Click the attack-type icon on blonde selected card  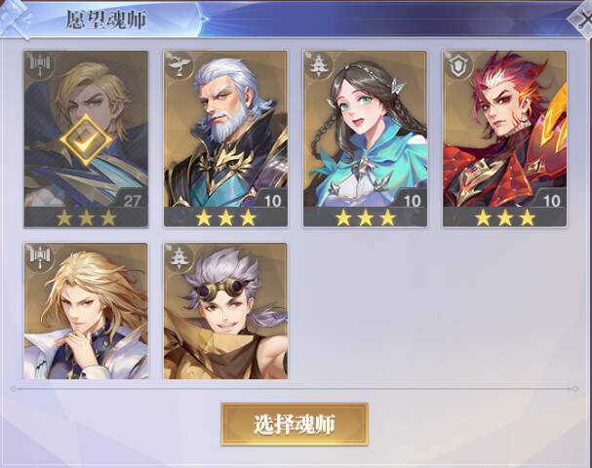coord(40,66)
